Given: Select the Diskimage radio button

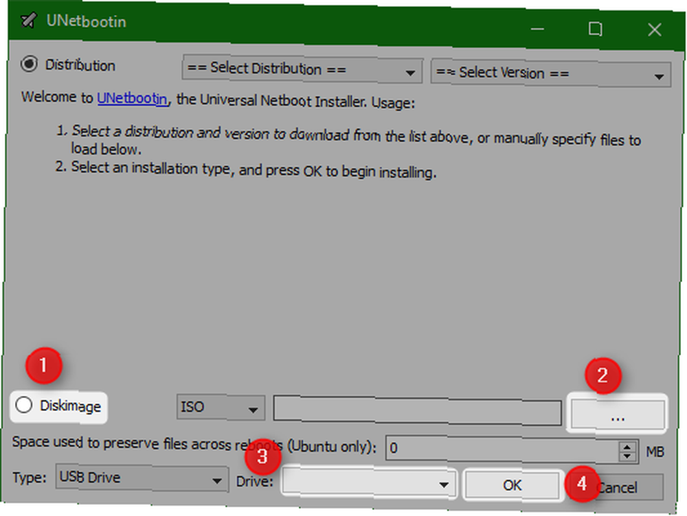Looking at the screenshot, I should [23, 405].
